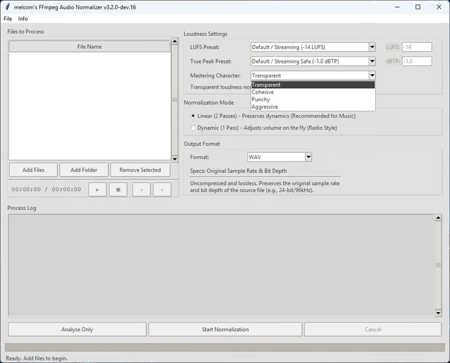Choose Aggressive mastering character
The height and width of the screenshot is (363, 450).
coord(313,107)
